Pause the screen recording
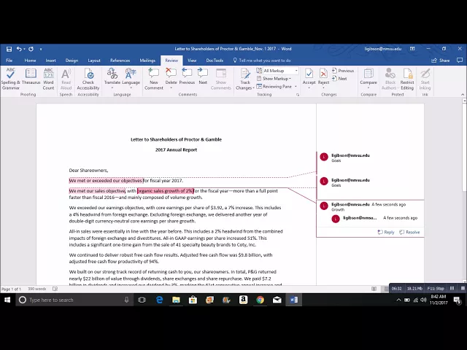 pyautogui.click(x=452, y=289)
